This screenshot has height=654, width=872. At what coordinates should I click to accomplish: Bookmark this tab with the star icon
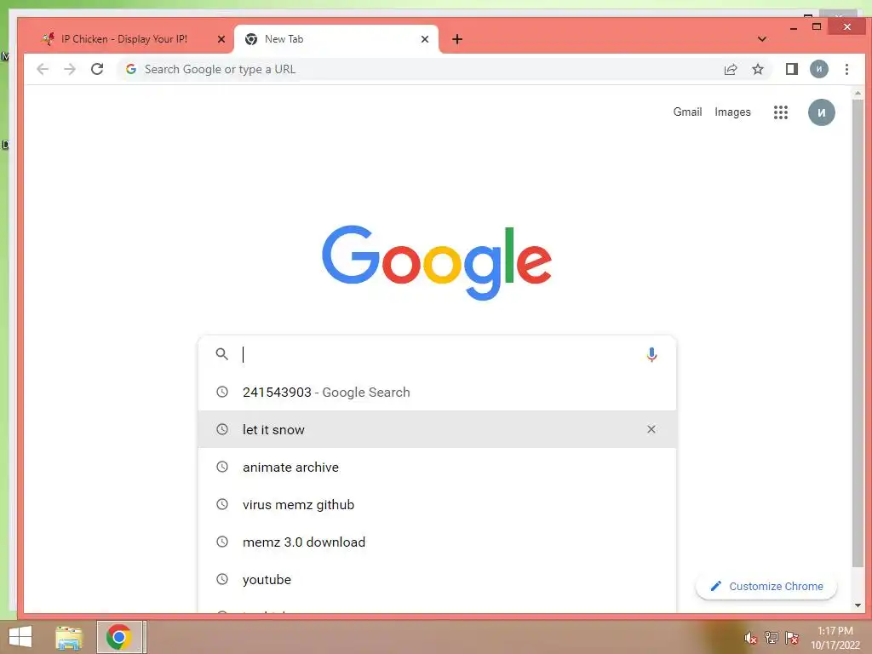pyautogui.click(x=757, y=69)
